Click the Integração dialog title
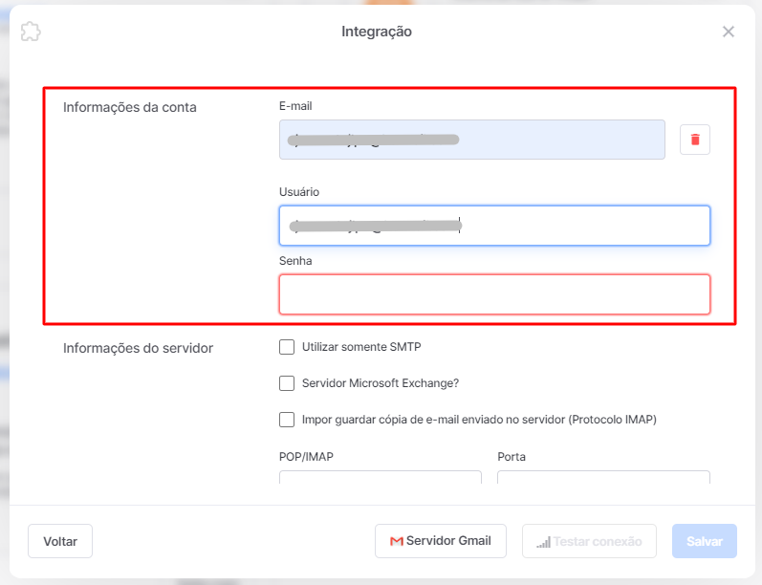762x585 pixels. (x=377, y=32)
